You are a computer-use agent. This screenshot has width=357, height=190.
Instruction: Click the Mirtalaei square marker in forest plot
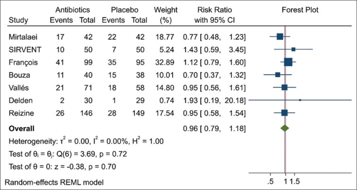[280, 36]
